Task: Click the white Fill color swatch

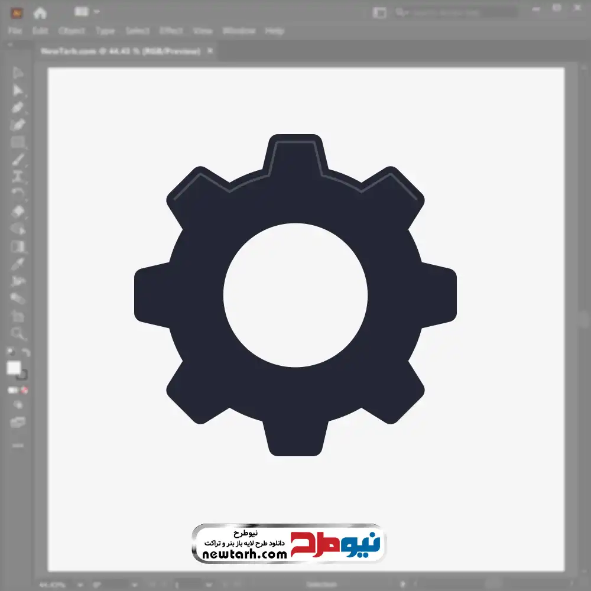Action: point(14,368)
